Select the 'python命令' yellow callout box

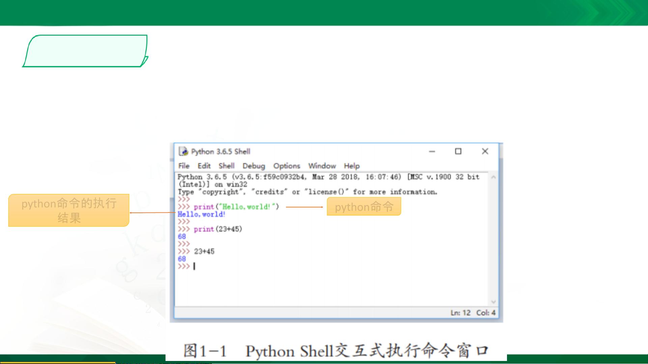pos(364,206)
